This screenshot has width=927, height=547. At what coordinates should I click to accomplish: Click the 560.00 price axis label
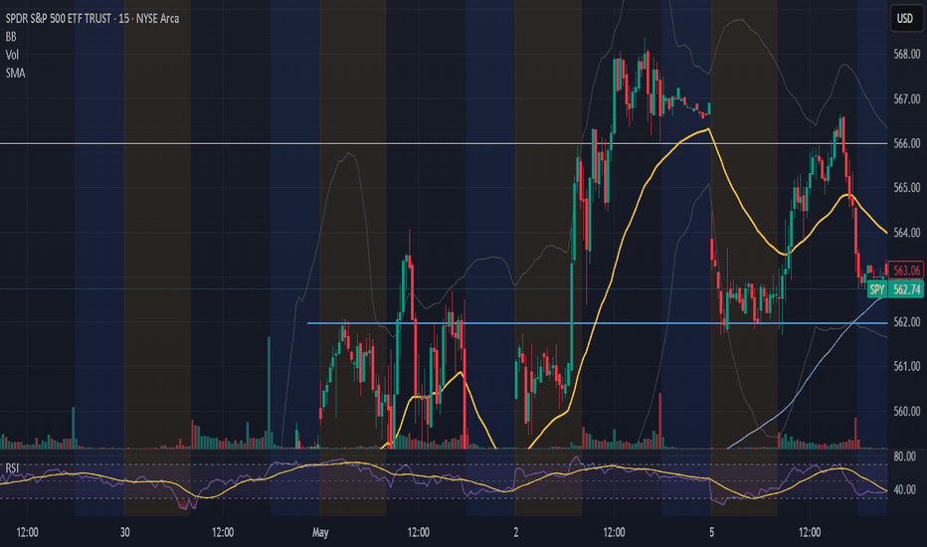click(x=906, y=411)
